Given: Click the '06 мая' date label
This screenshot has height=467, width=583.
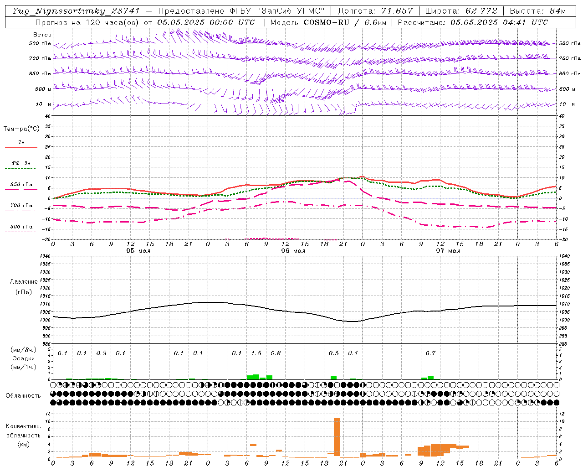Looking at the screenshot, I should (293, 251).
